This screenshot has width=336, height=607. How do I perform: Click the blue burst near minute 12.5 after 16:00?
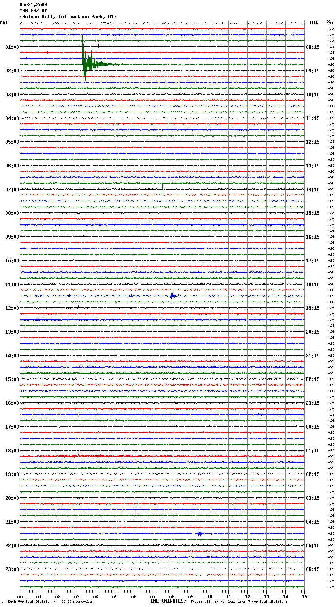click(x=261, y=415)
